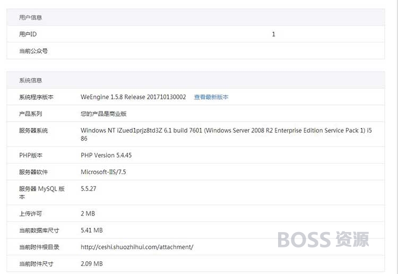Click the 2 MB upload limit value
Image resolution: width=398 pixels, height=274 pixels.
coord(88,213)
